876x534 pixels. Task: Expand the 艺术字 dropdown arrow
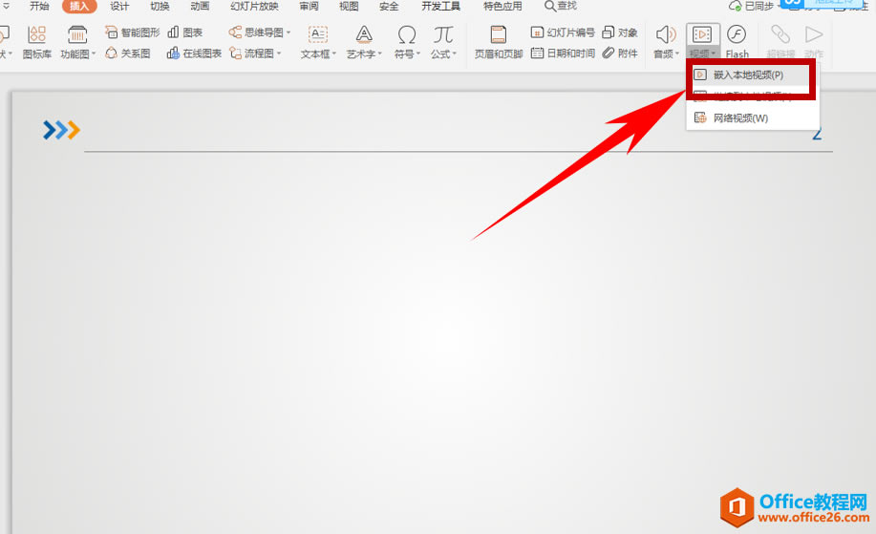tap(379, 53)
